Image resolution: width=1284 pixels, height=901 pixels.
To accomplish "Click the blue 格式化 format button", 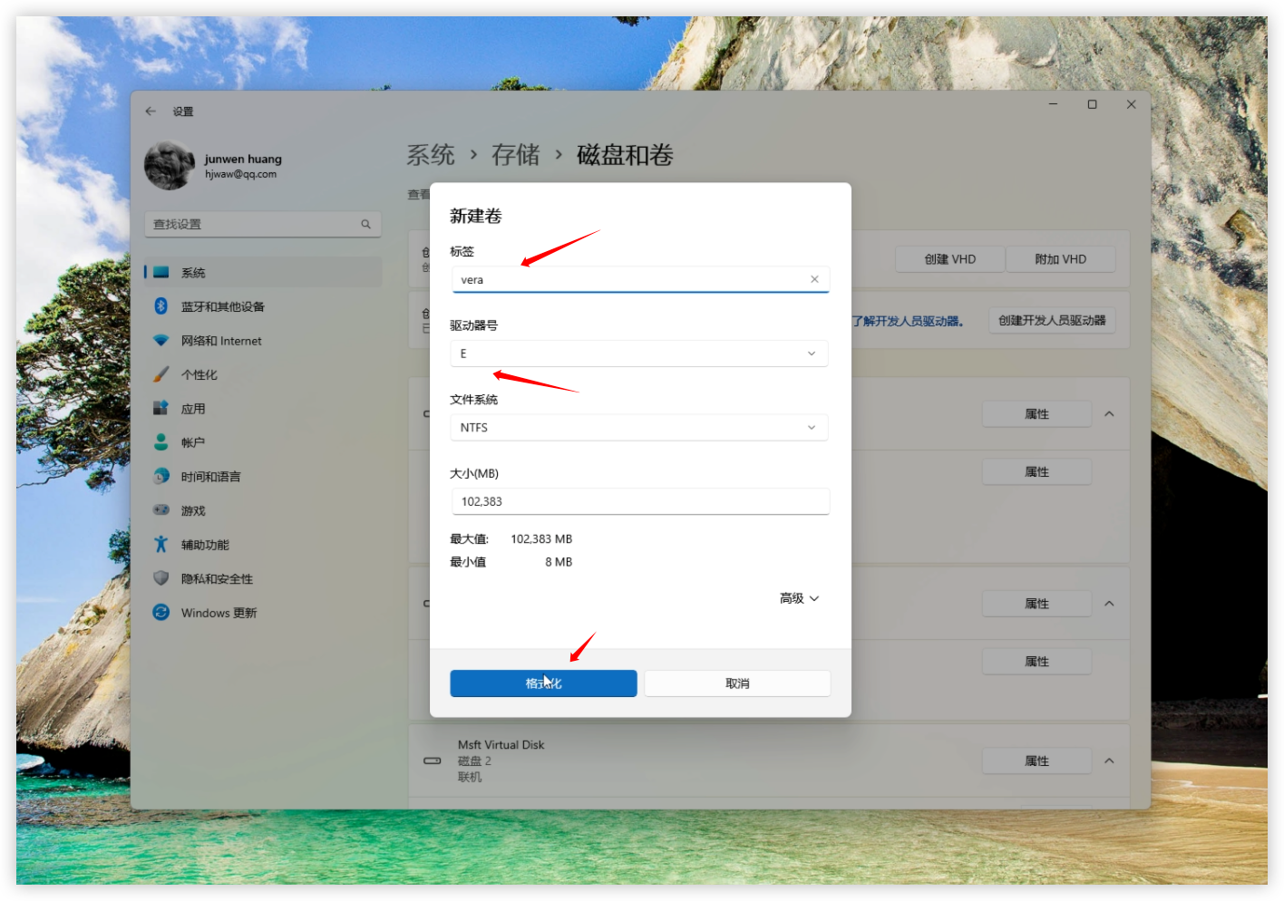I will point(543,683).
